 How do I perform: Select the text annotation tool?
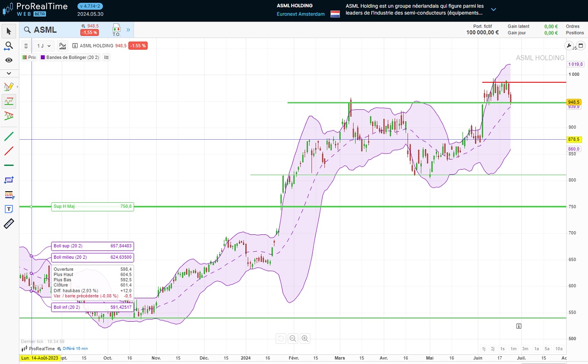click(x=9, y=209)
